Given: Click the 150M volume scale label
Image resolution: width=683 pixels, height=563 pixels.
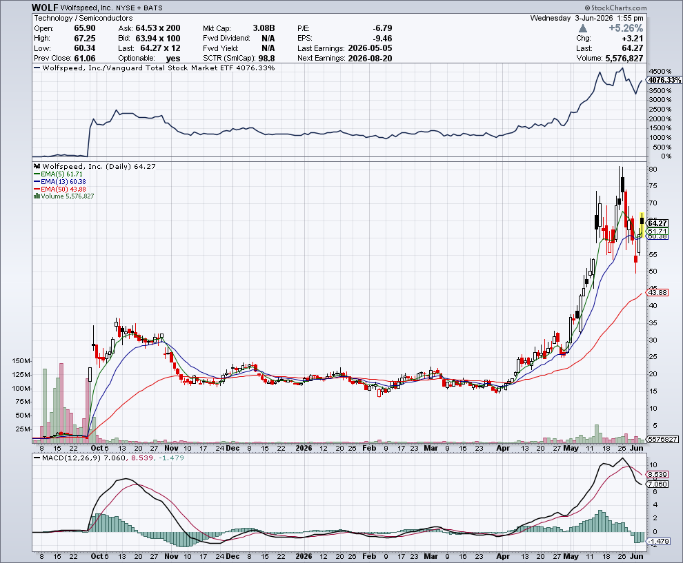Looking at the screenshot, I should (x=21, y=360).
